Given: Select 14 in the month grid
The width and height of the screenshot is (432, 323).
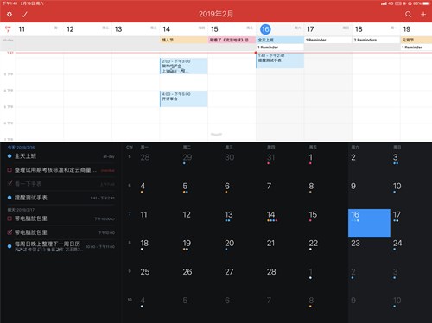Looking at the screenshot, I should (270, 214).
